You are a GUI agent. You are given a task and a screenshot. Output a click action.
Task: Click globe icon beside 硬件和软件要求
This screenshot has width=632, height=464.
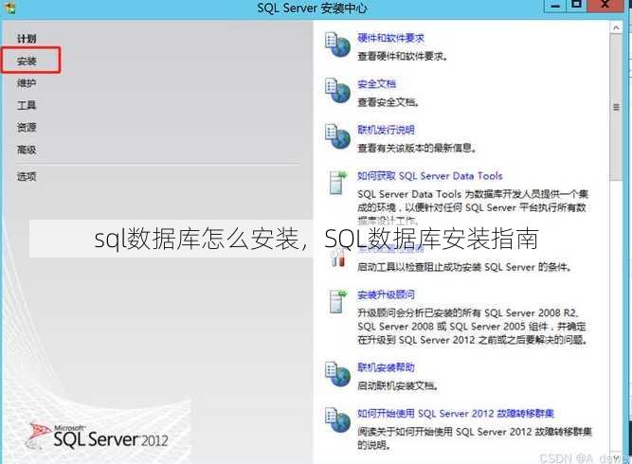click(337, 45)
